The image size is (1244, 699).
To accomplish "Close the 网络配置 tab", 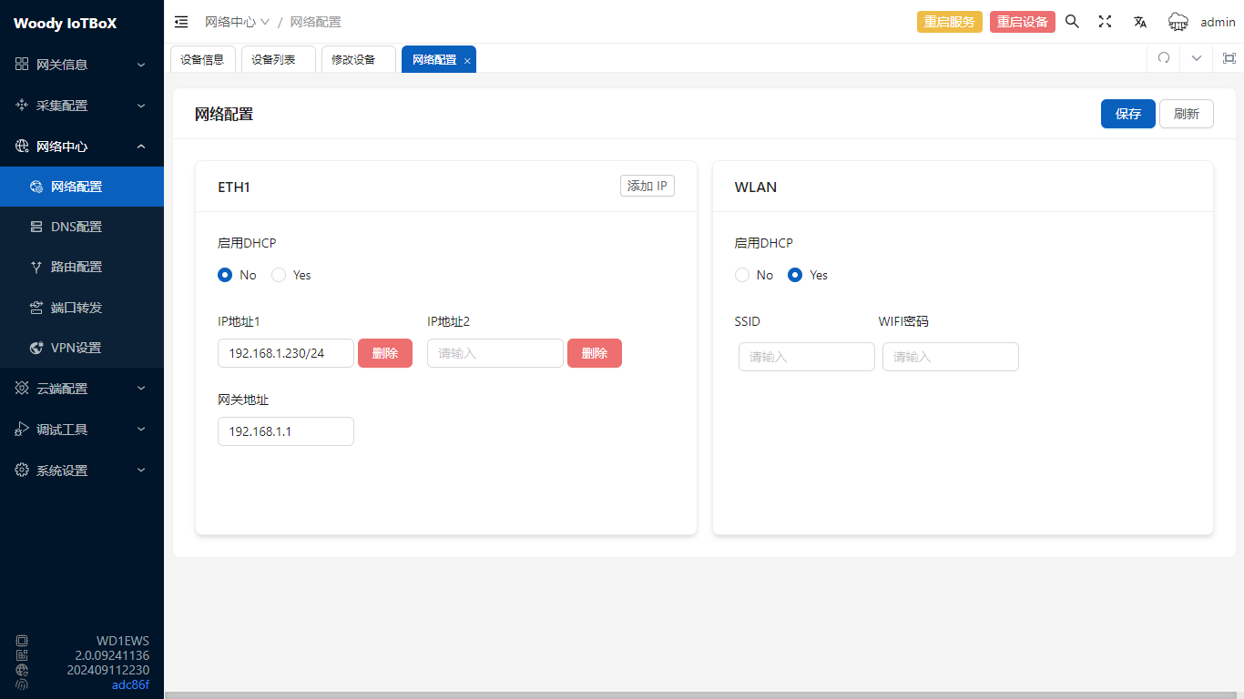I will pyautogui.click(x=467, y=61).
